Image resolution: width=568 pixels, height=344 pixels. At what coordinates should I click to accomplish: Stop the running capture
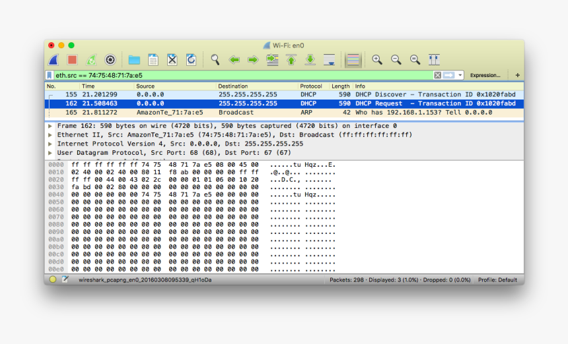pos(73,59)
